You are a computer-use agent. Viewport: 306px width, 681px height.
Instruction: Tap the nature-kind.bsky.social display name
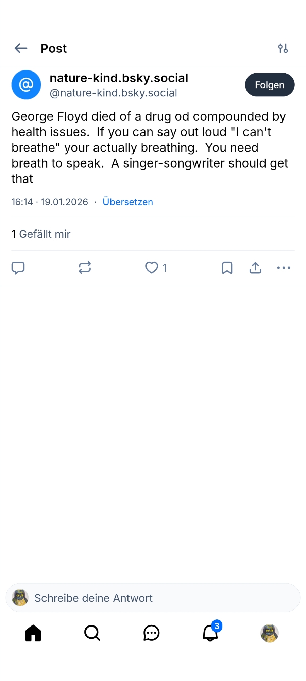(119, 78)
